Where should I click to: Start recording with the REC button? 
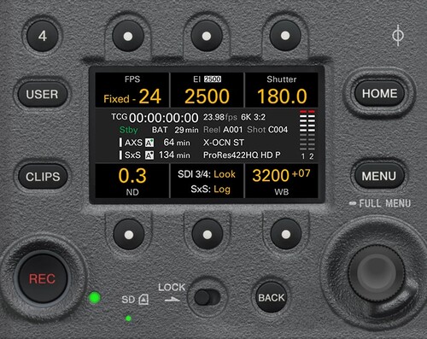click(42, 278)
